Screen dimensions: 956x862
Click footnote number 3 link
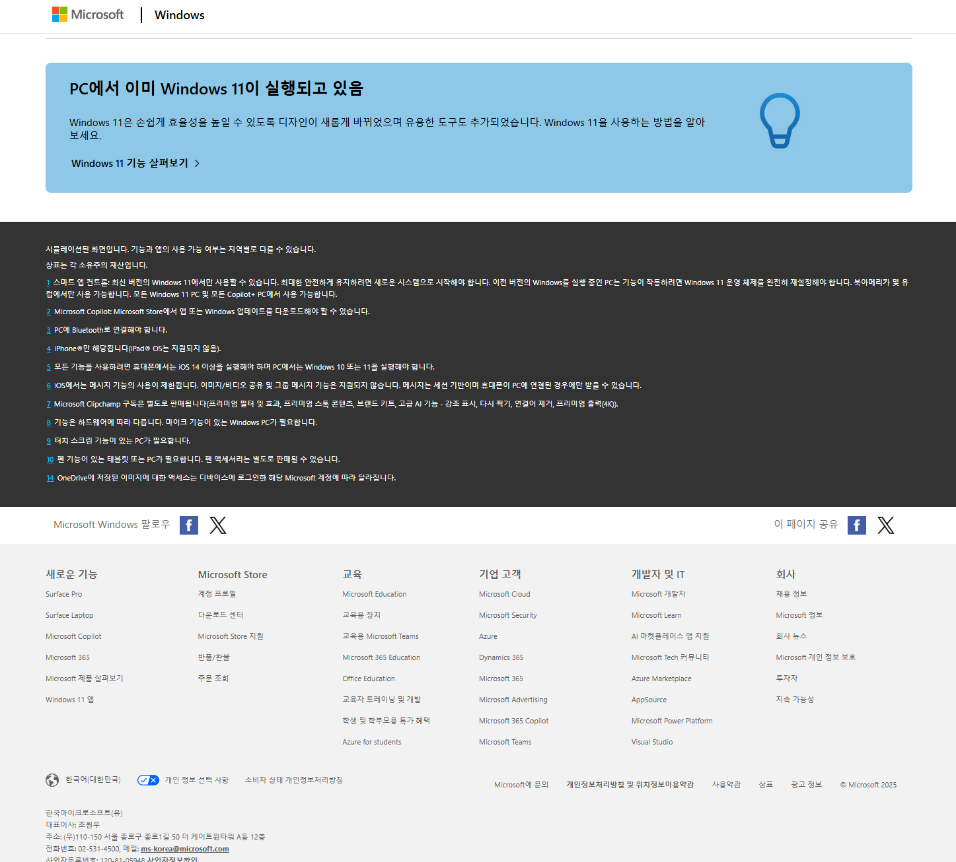tap(48, 330)
